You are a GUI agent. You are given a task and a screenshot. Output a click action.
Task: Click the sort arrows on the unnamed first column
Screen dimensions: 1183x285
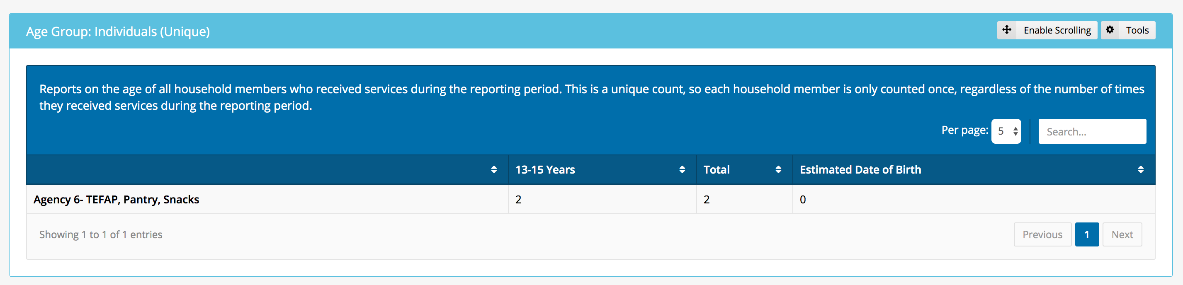click(x=494, y=170)
